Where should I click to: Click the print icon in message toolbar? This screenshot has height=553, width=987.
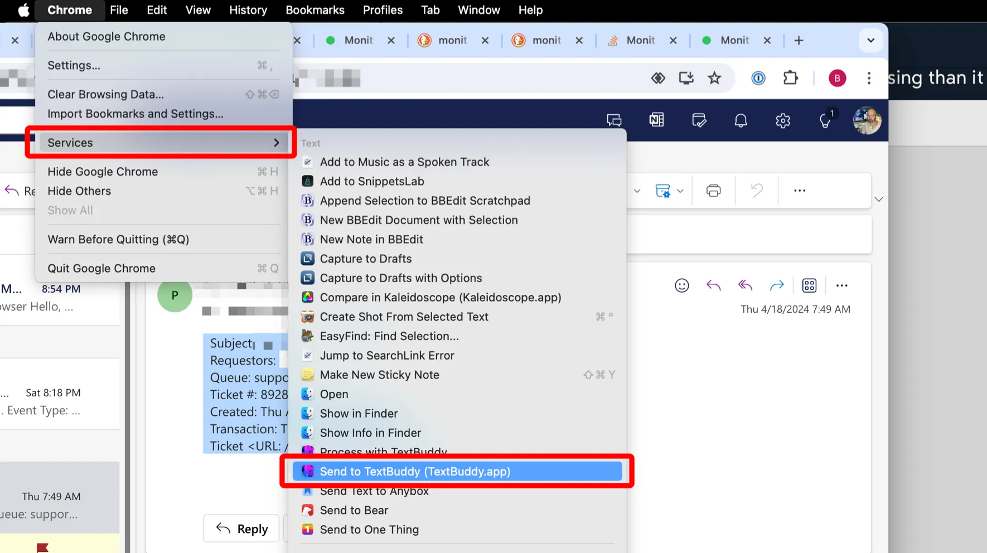[x=713, y=191]
